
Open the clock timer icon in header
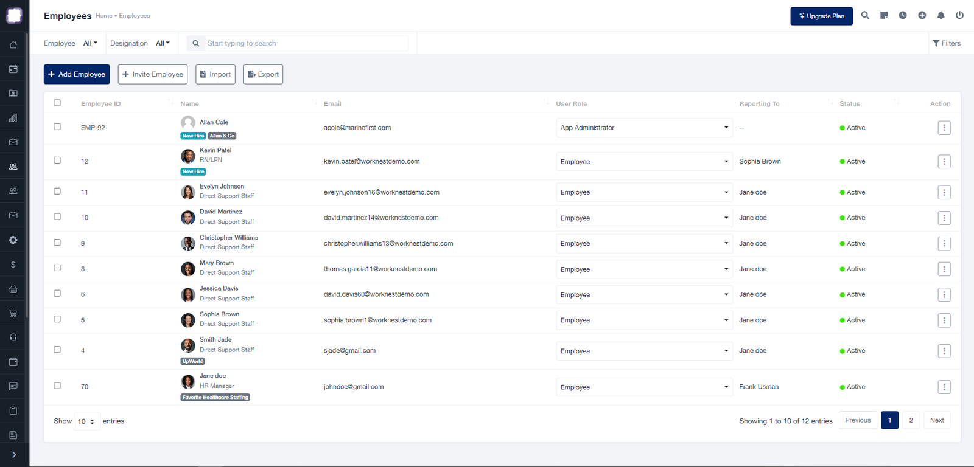(903, 16)
